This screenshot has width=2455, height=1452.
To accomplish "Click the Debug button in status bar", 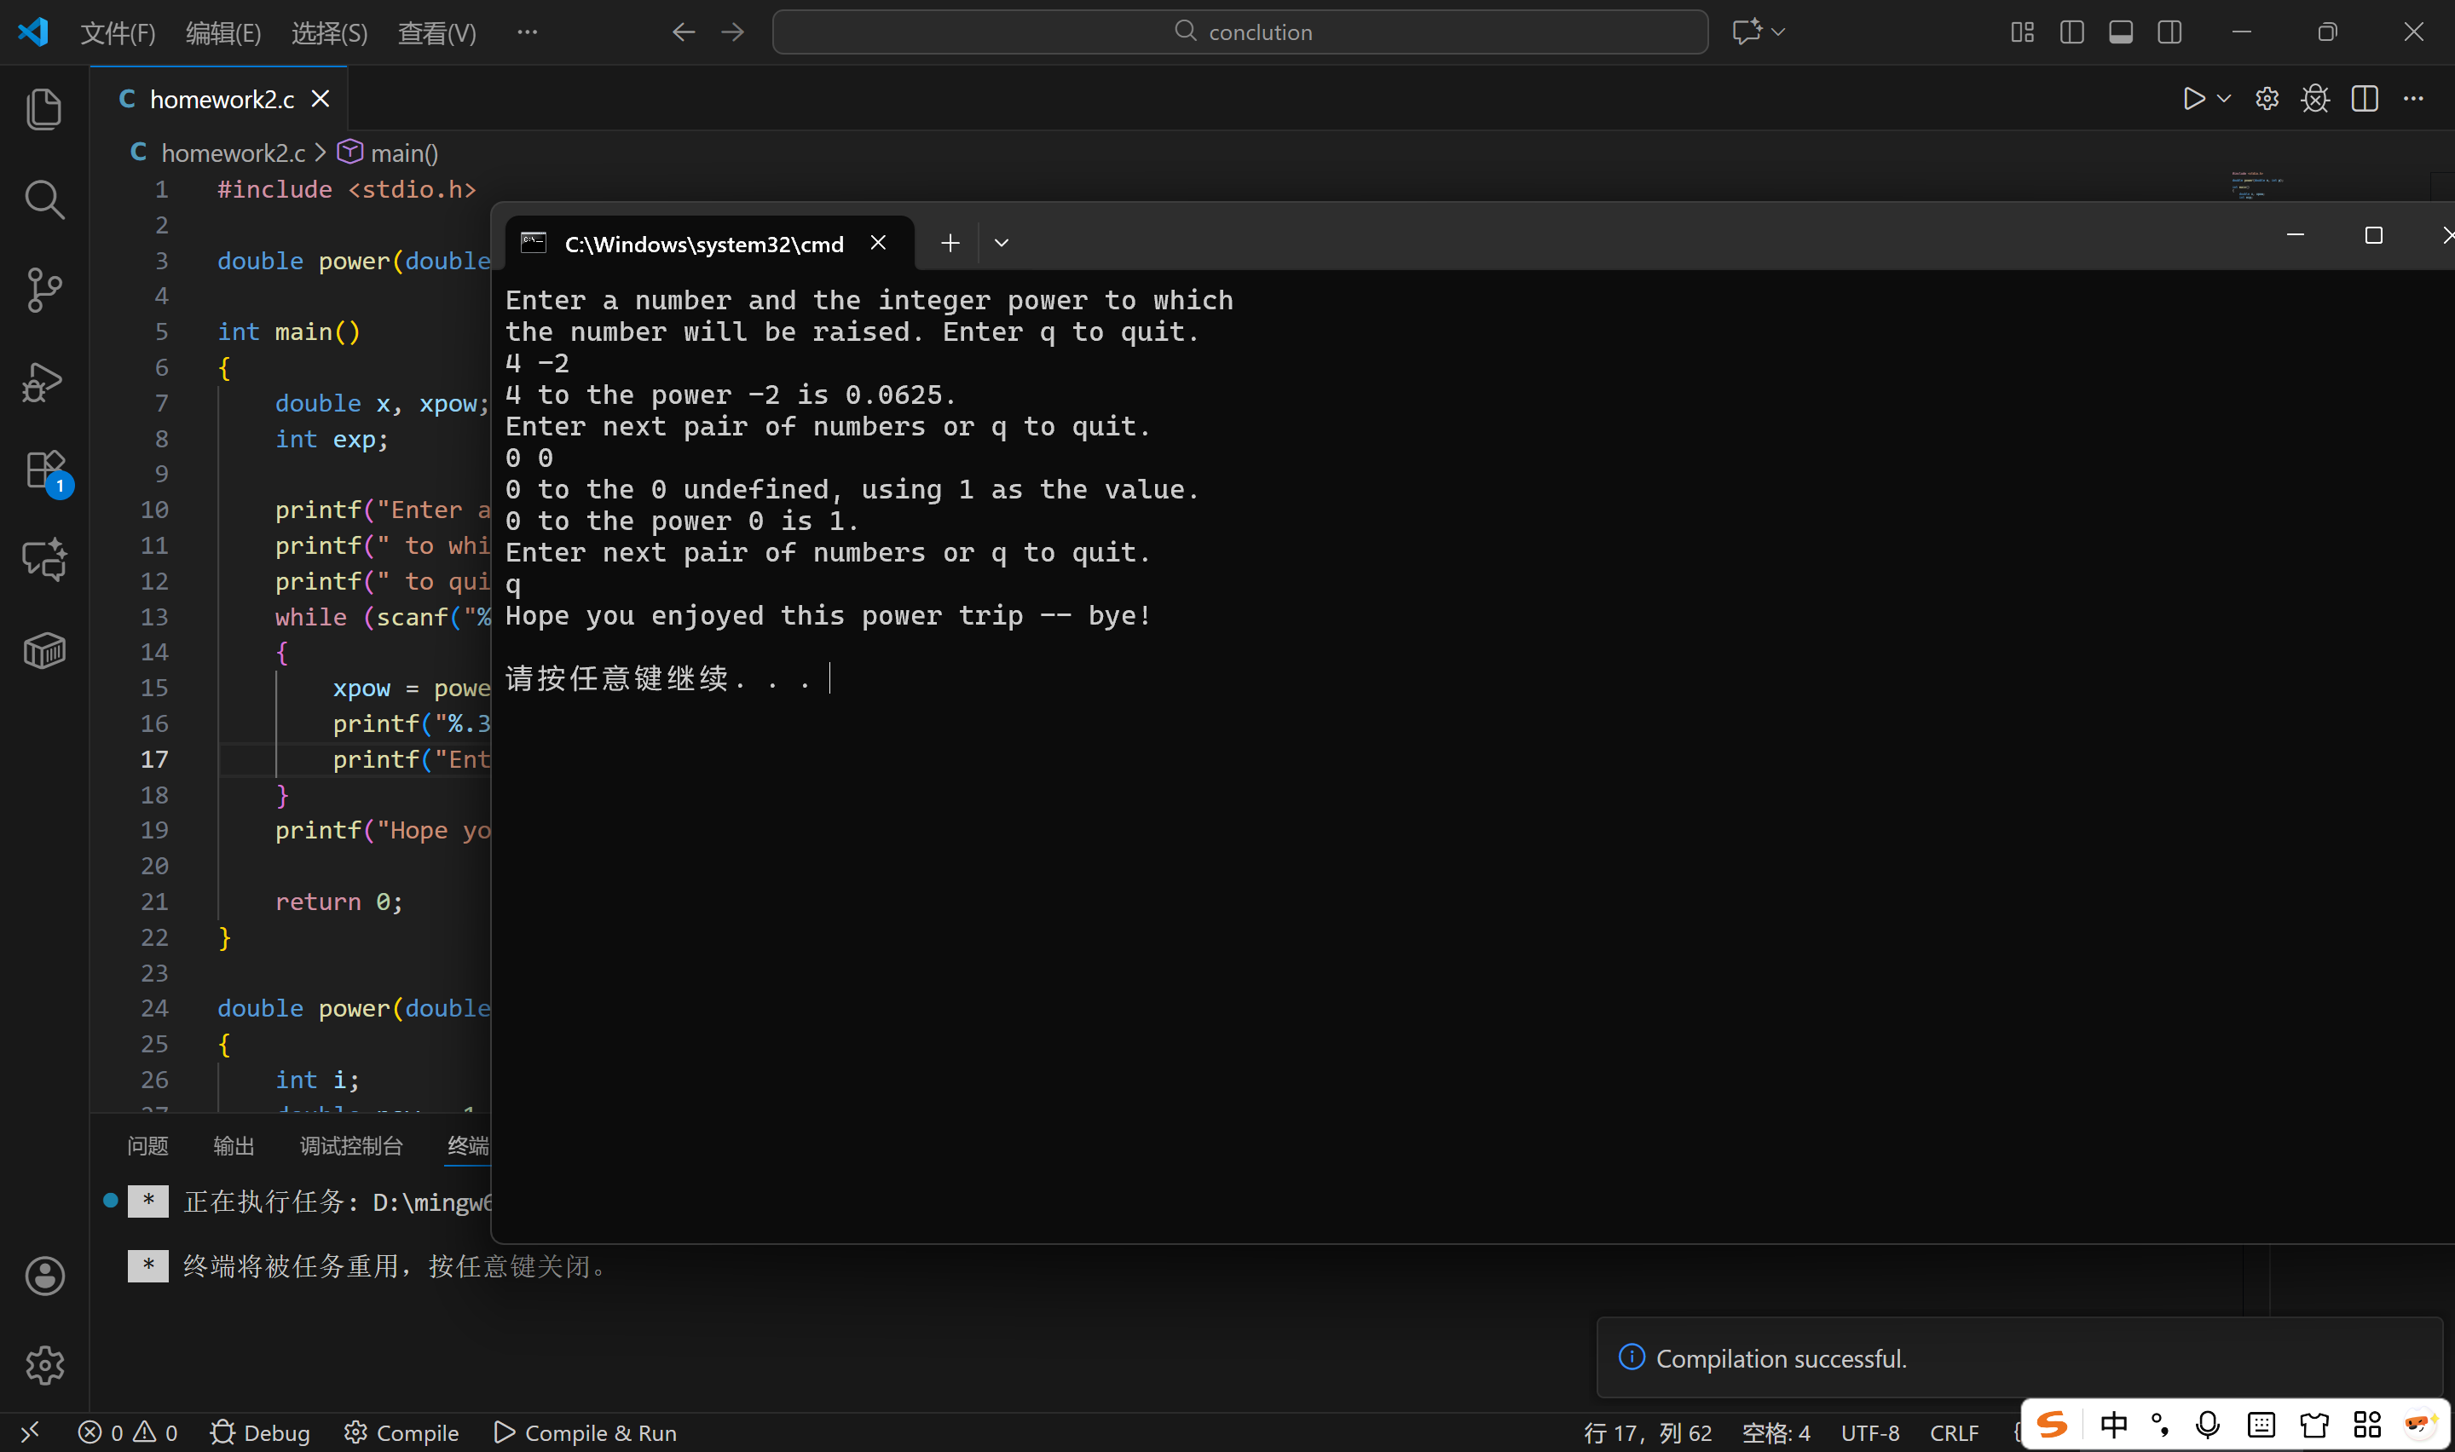I will point(260,1432).
